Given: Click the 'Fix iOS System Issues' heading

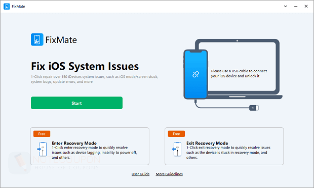Looking at the screenshot, I should (85, 66).
